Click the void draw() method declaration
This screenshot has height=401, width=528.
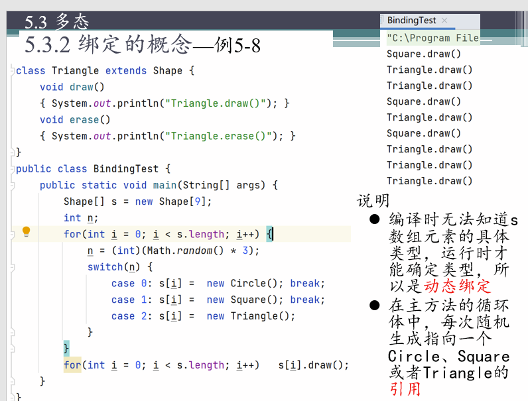pyautogui.click(x=72, y=87)
